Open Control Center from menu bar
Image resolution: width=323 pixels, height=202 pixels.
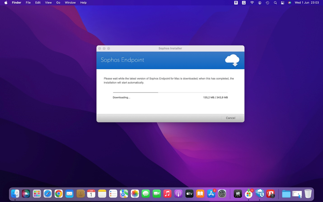click(x=282, y=3)
